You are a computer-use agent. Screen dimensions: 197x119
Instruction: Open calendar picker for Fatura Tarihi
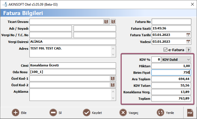(x=188, y=35)
